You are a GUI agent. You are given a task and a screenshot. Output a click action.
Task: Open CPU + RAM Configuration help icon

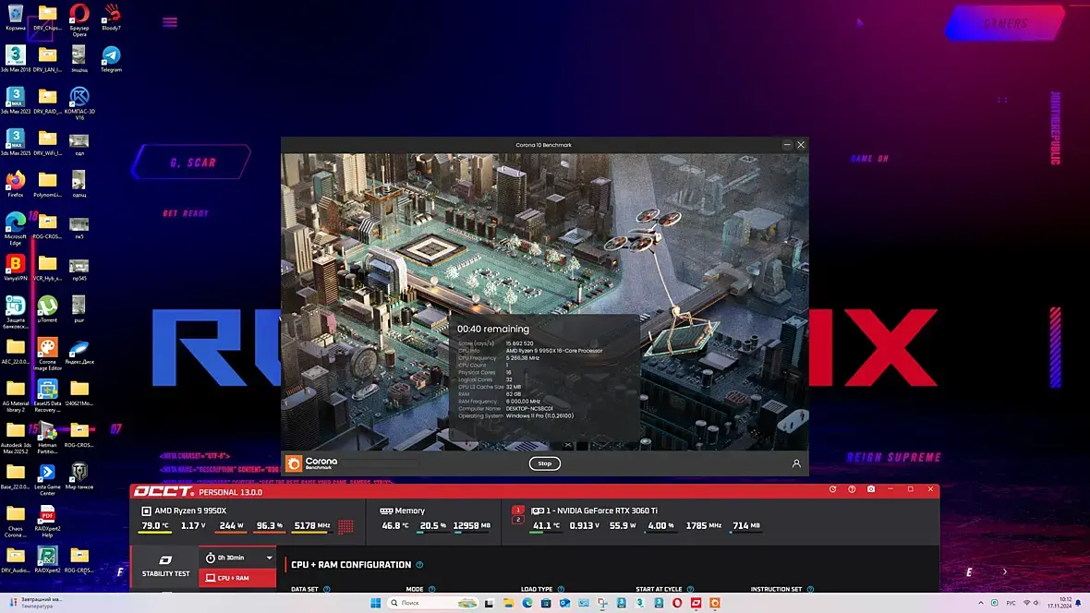coord(419,565)
